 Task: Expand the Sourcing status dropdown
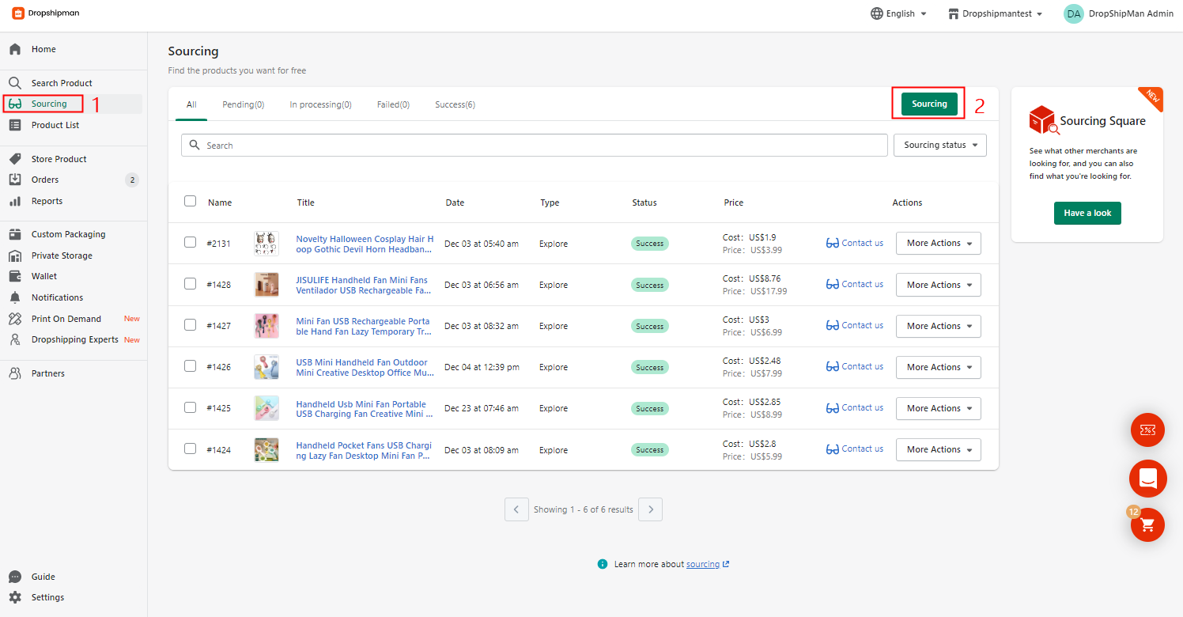coord(939,146)
